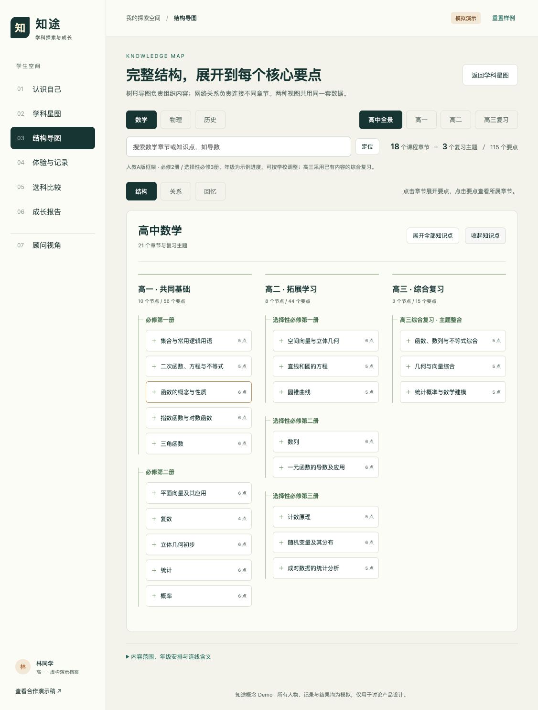Click the 高二 · 拓展学习 heading

coord(291,289)
